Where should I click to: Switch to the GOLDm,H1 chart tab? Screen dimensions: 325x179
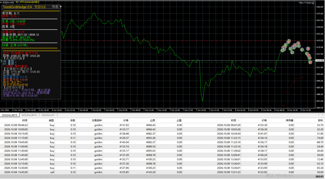[x=48, y=115]
